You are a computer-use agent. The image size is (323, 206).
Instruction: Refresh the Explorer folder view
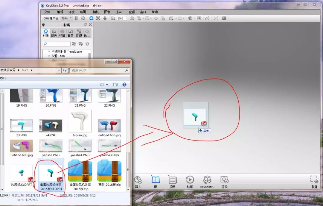(x=65, y=70)
